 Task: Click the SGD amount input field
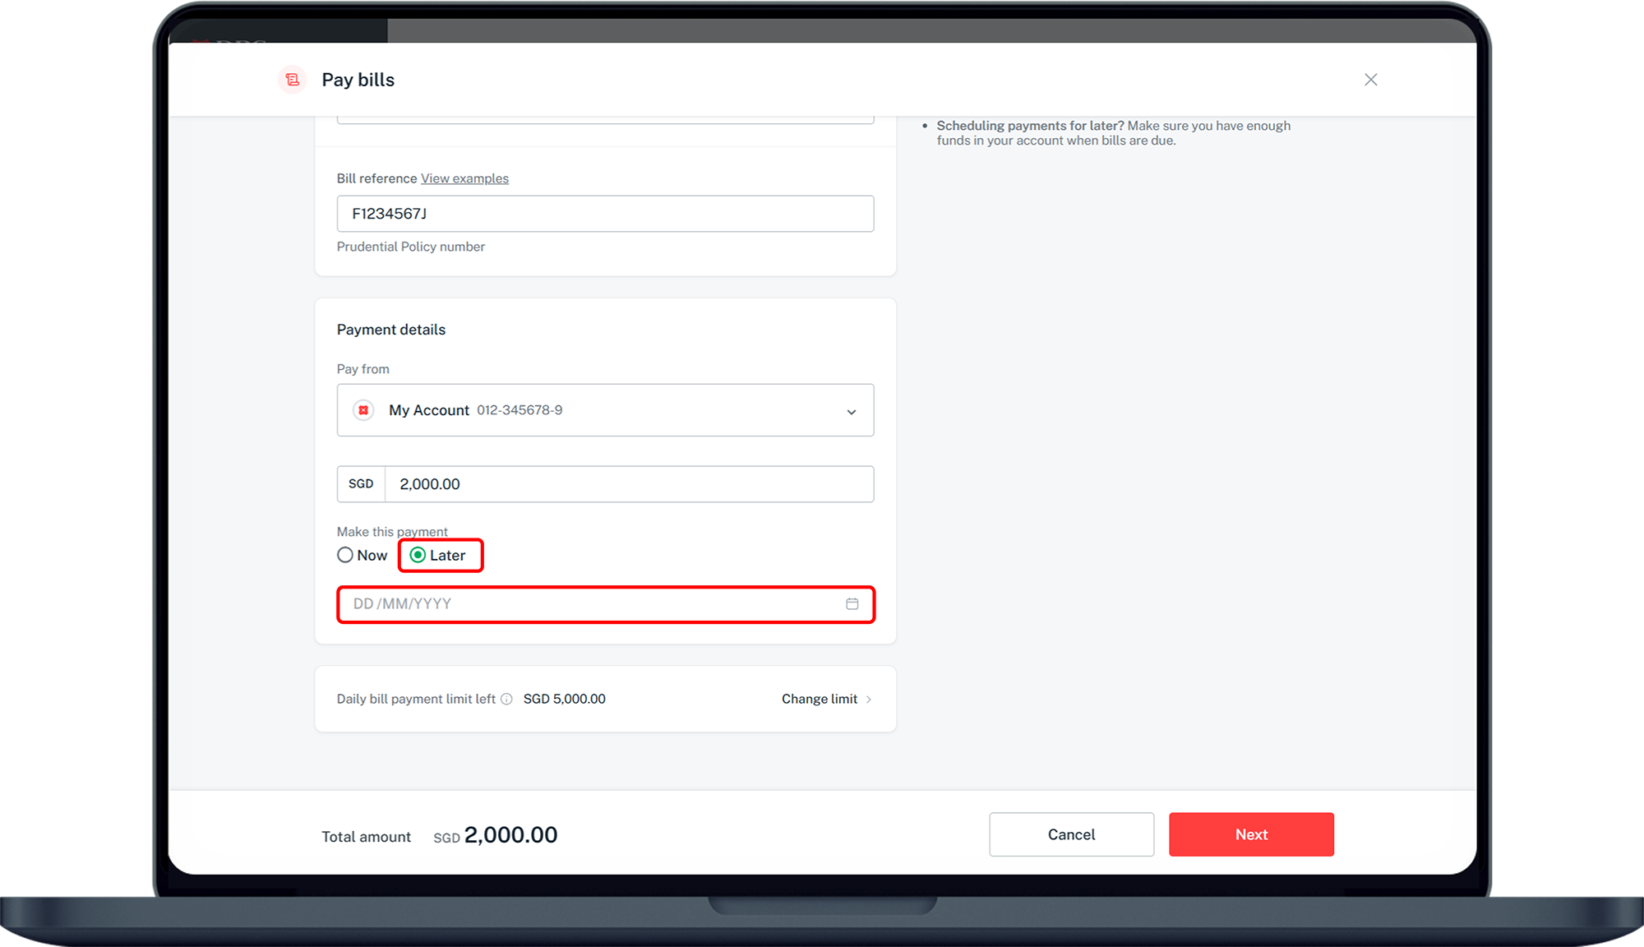629,484
